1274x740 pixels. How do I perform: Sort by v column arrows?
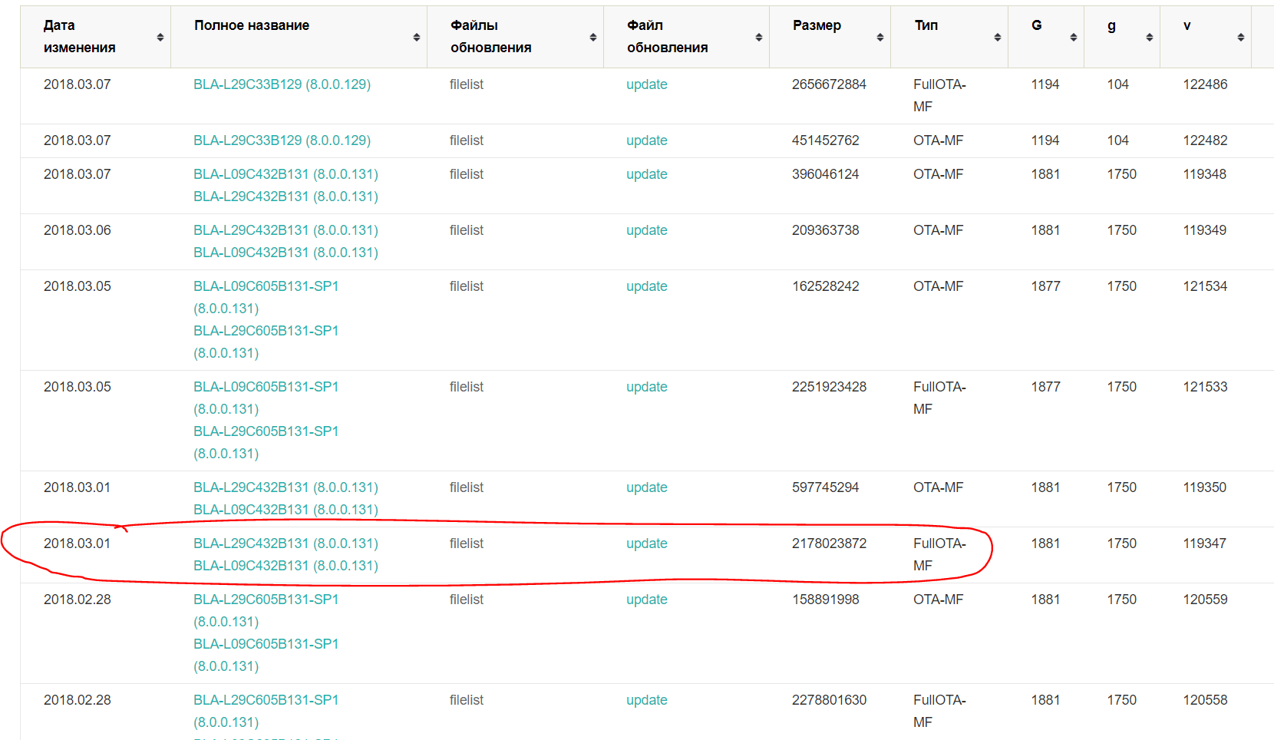pyautogui.click(x=1241, y=38)
